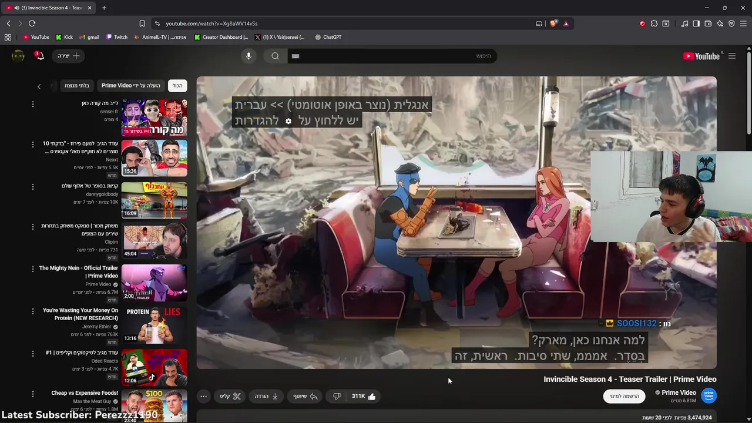Open the Kick bookmark
The image size is (752, 423).
[64, 37]
